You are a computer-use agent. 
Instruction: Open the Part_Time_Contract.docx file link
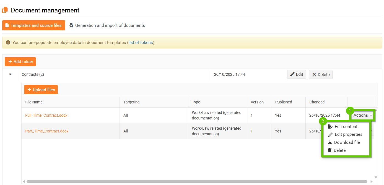point(47,131)
